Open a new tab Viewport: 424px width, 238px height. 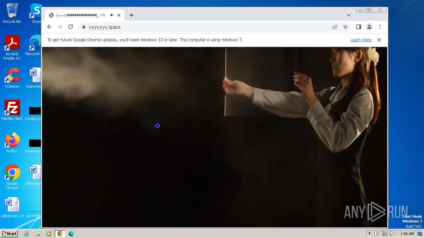tap(132, 15)
